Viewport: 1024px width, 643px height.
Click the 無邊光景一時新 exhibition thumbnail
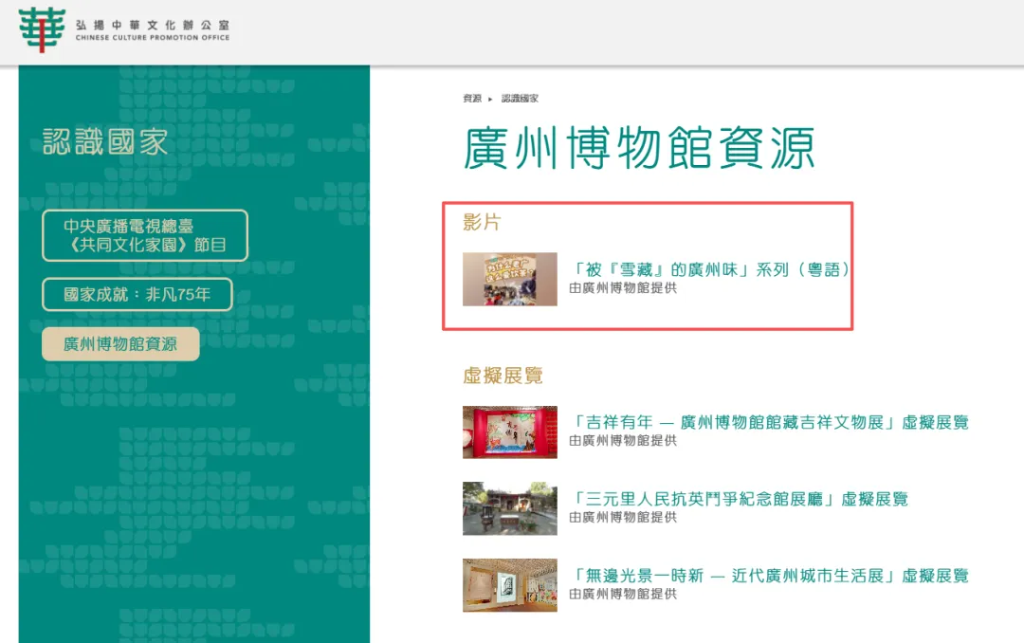pyautogui.click(x=510, y=585)
